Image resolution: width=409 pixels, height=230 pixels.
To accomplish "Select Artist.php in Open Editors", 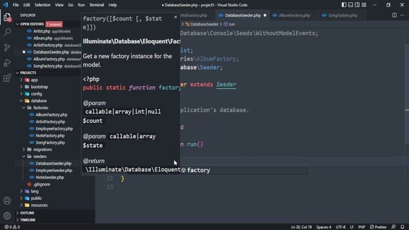I will pos(42,31).
